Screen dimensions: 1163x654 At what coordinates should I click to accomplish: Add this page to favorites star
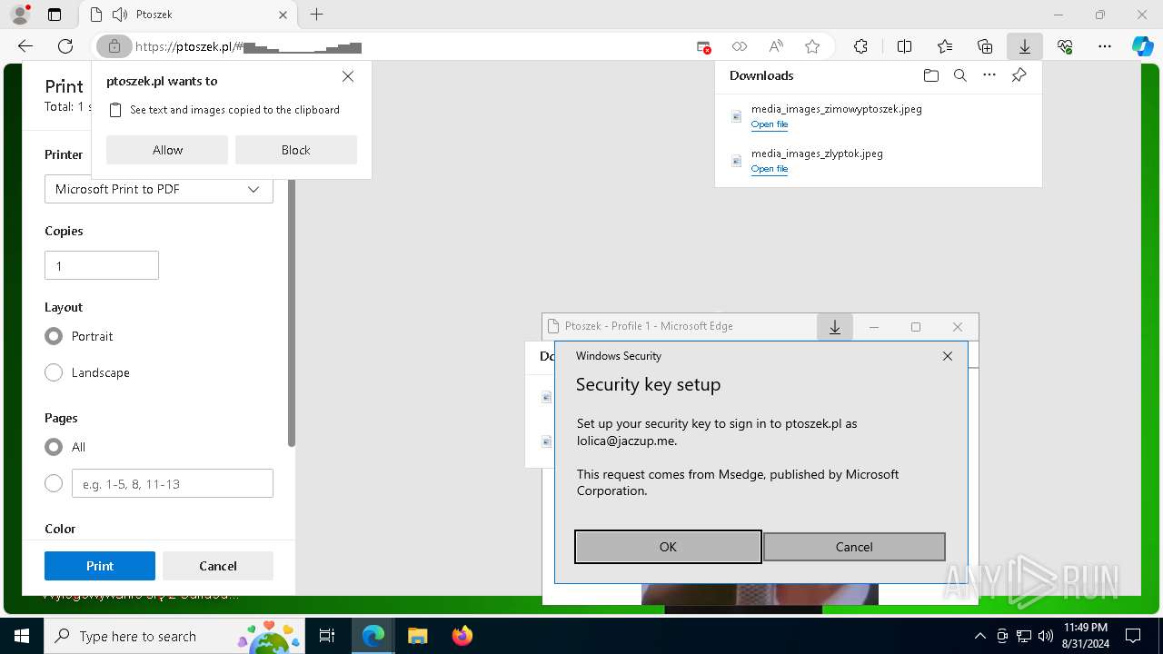coord(812,46)
